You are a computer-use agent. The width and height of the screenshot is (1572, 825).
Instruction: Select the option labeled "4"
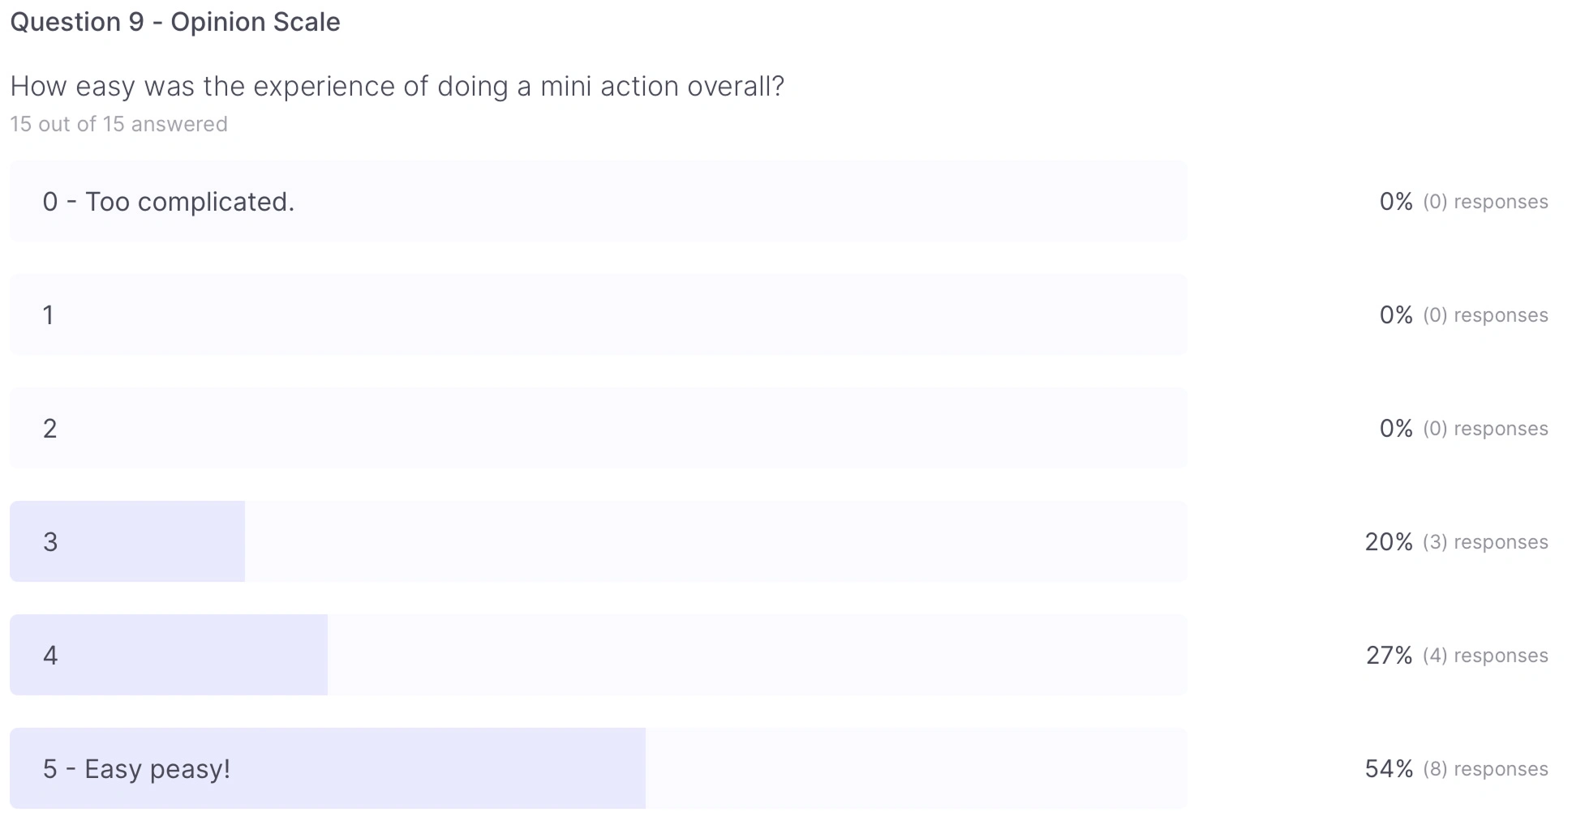click(x=50, y=656)
